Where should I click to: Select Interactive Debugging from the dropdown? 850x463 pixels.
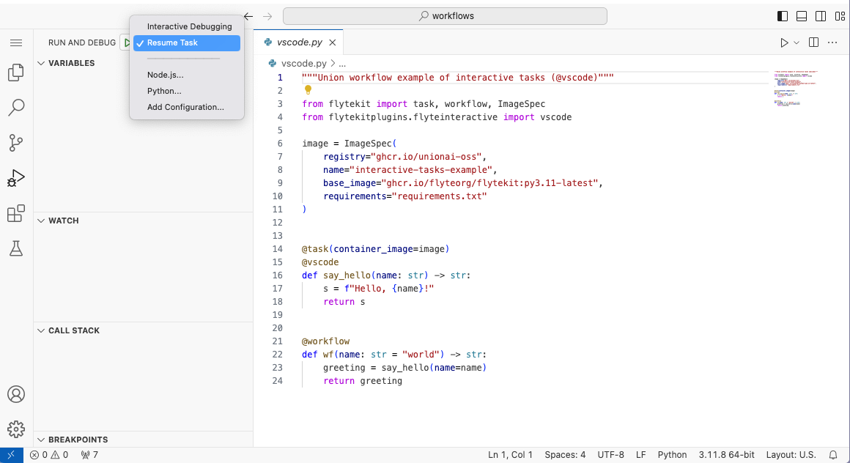click(x=189, y=26)
